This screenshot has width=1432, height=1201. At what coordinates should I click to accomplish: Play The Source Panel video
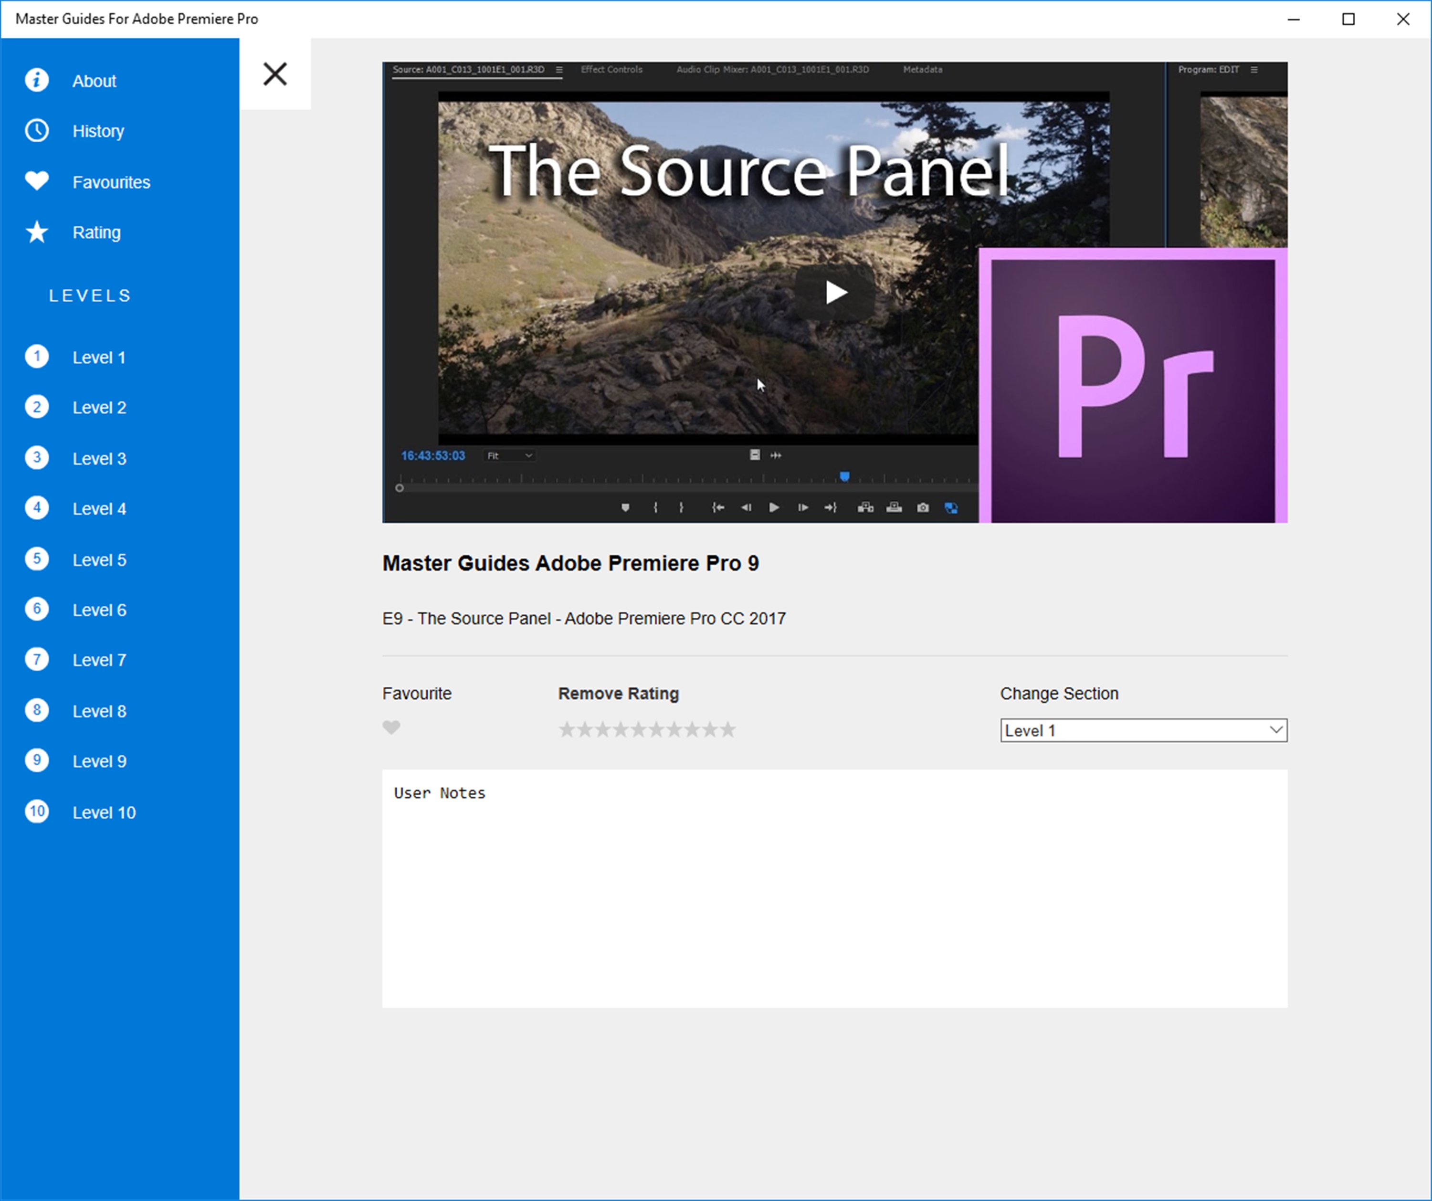pyautogui.click(x=835, y=293)
